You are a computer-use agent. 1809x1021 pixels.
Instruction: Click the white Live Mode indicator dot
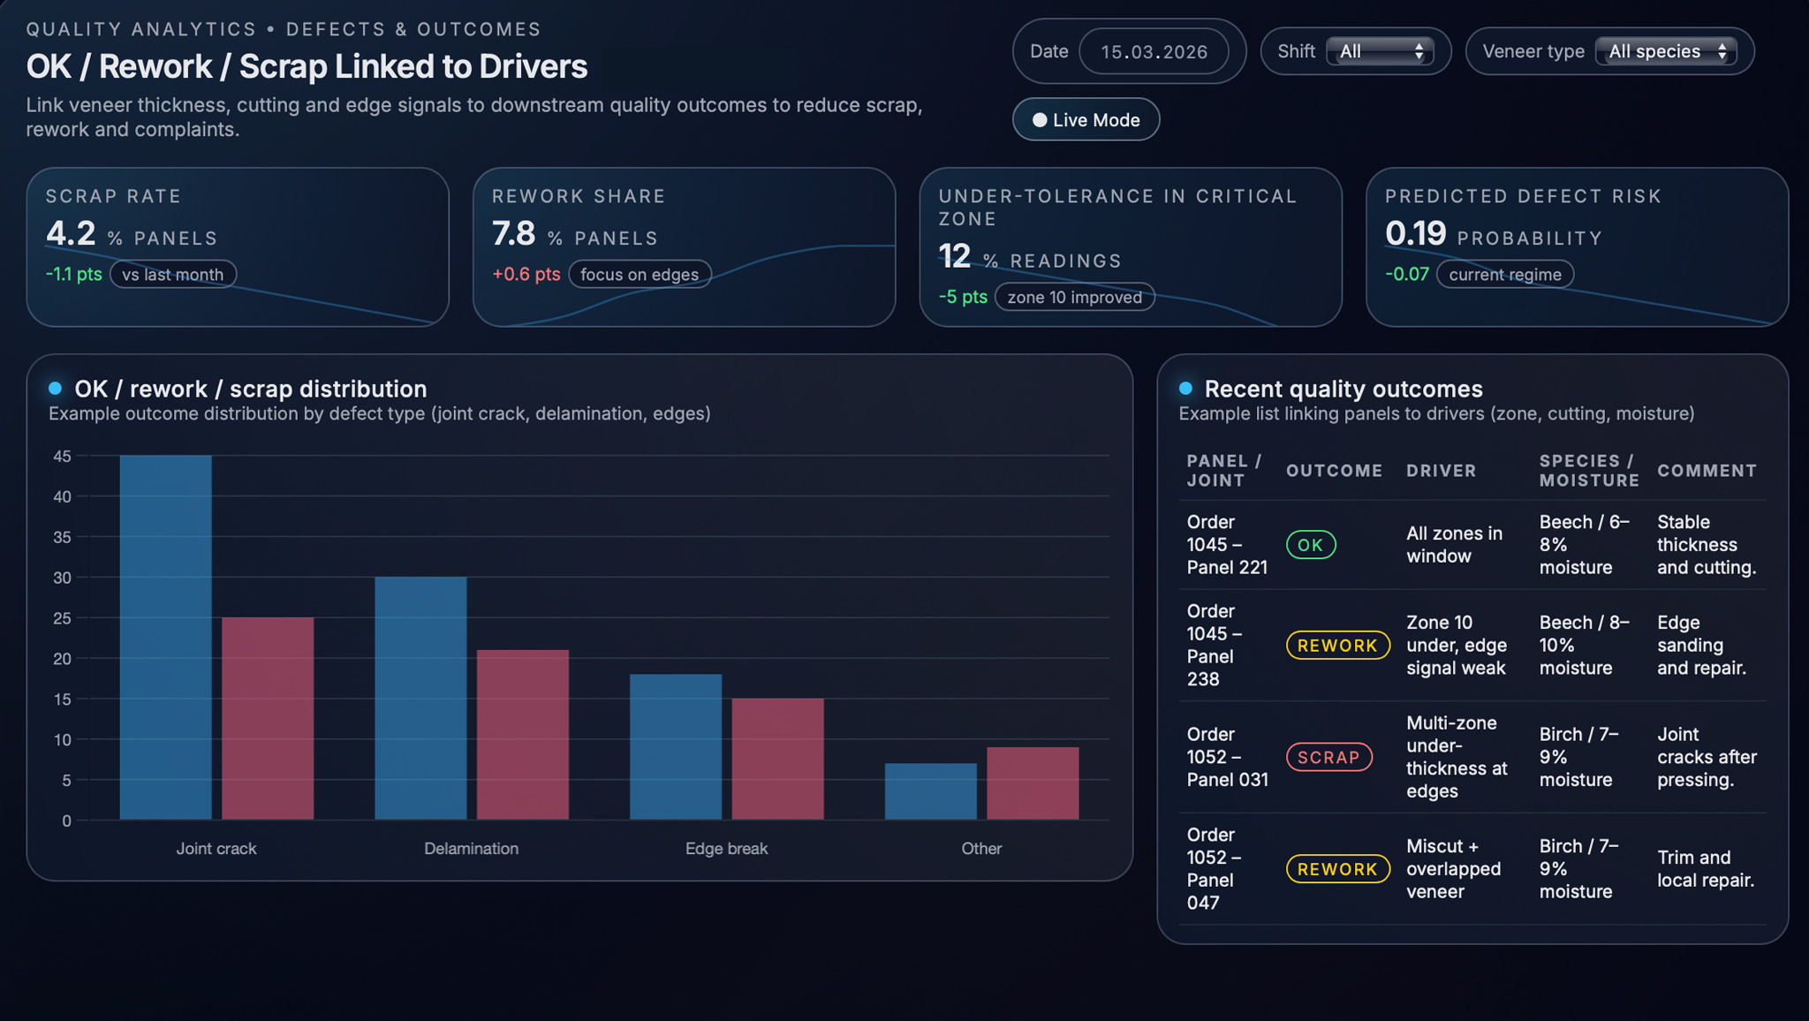1040,120
